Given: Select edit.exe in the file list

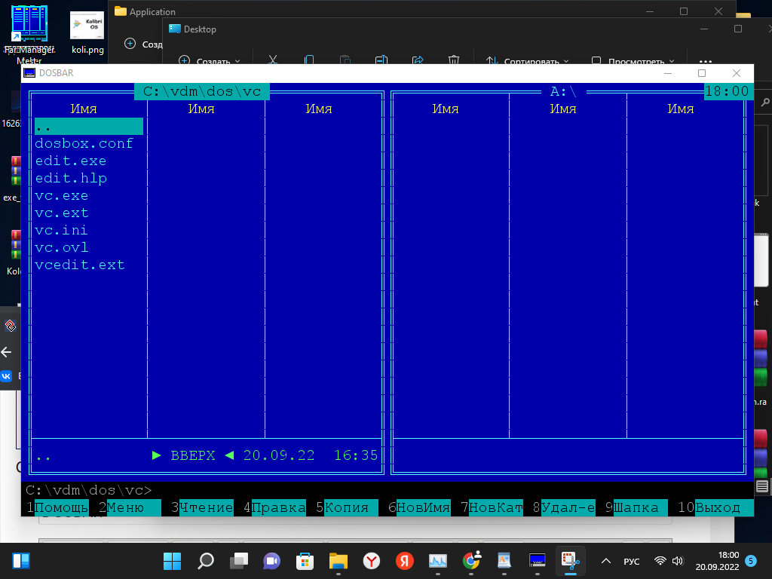Looking at the screenshot, I should 70,161.
